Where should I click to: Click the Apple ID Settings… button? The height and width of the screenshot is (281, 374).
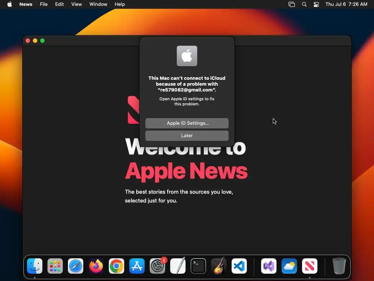187,123
